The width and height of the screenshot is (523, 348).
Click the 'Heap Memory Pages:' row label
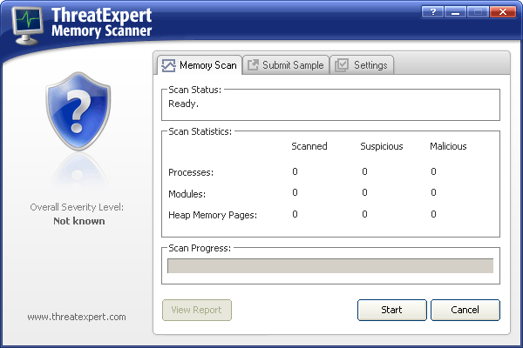213,215
